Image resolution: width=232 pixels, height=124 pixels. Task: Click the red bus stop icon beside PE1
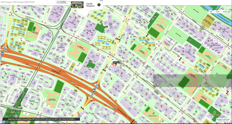click(x=123, y=65)
